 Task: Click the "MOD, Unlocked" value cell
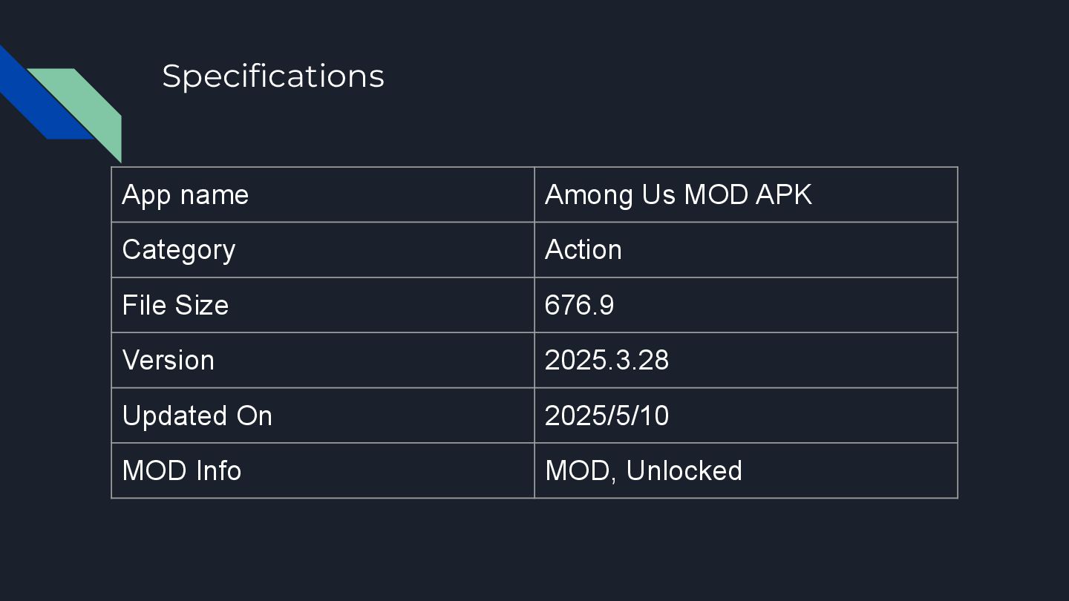click(x=643, y=471)
